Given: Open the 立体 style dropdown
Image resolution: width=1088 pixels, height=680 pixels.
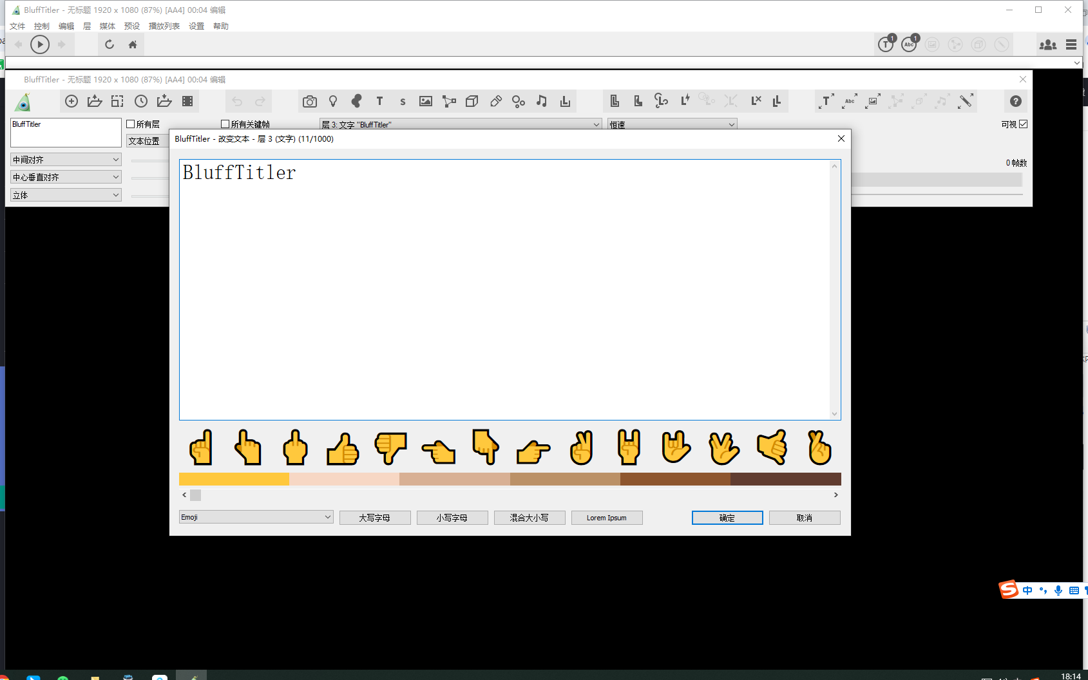Looking at the screenshot, I should 66,195.
